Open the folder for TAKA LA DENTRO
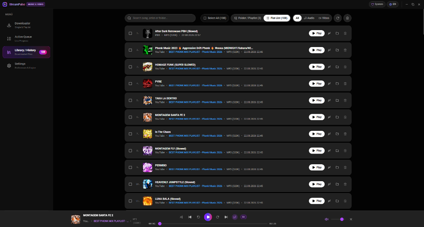The width and height of the screenshot is (424, 227). [x=337, y=100]
